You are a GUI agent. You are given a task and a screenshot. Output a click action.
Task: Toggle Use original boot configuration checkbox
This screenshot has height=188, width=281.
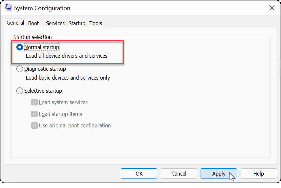(34, 125)
